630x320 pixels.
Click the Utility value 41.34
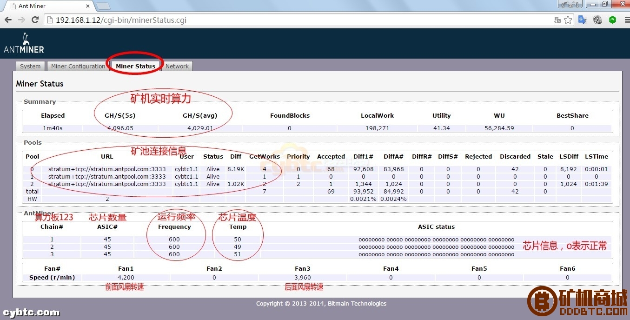coord(441,128)
